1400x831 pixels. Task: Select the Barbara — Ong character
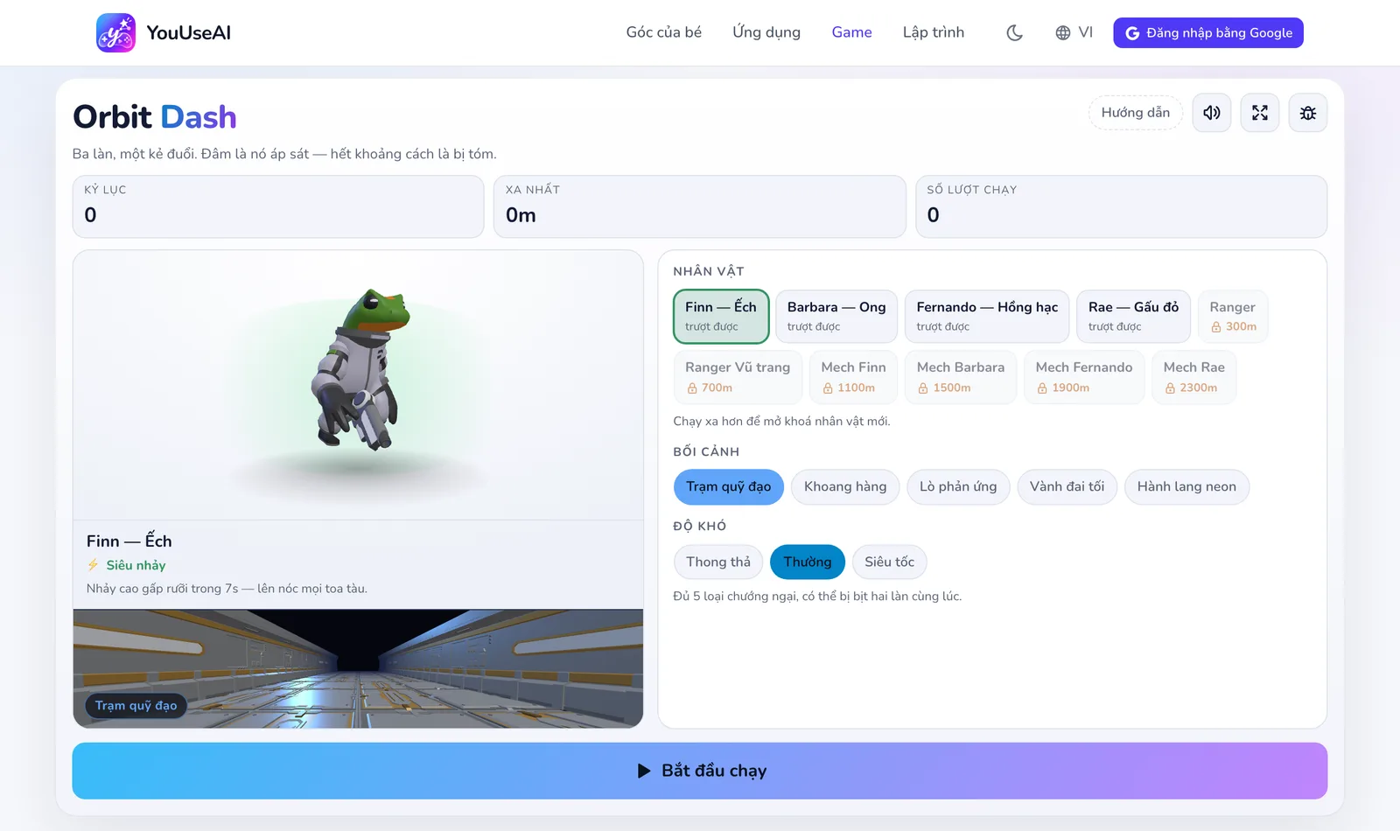tap(836, 316)
